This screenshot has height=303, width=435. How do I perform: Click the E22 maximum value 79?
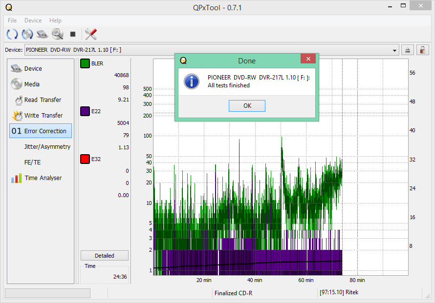point(126,135)
